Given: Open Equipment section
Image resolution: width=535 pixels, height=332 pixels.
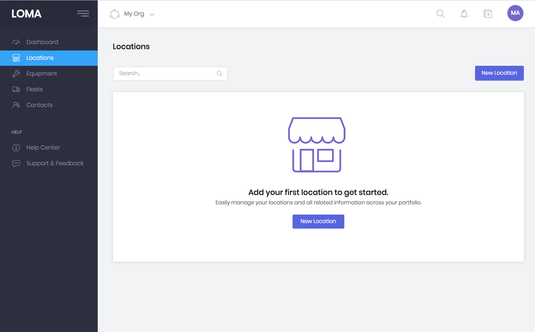Looking at the screenshot, I should coord(41,74).
